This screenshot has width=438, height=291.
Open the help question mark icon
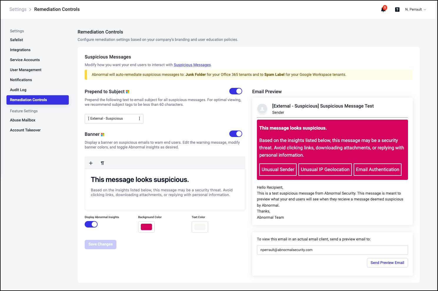point(397,9)
